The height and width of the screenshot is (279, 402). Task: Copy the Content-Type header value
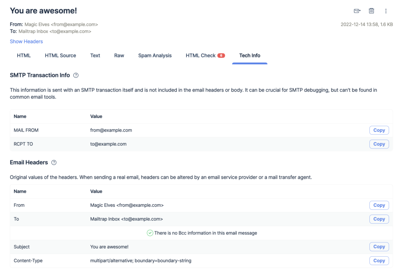pyautogui.click(x=378, y=261)
